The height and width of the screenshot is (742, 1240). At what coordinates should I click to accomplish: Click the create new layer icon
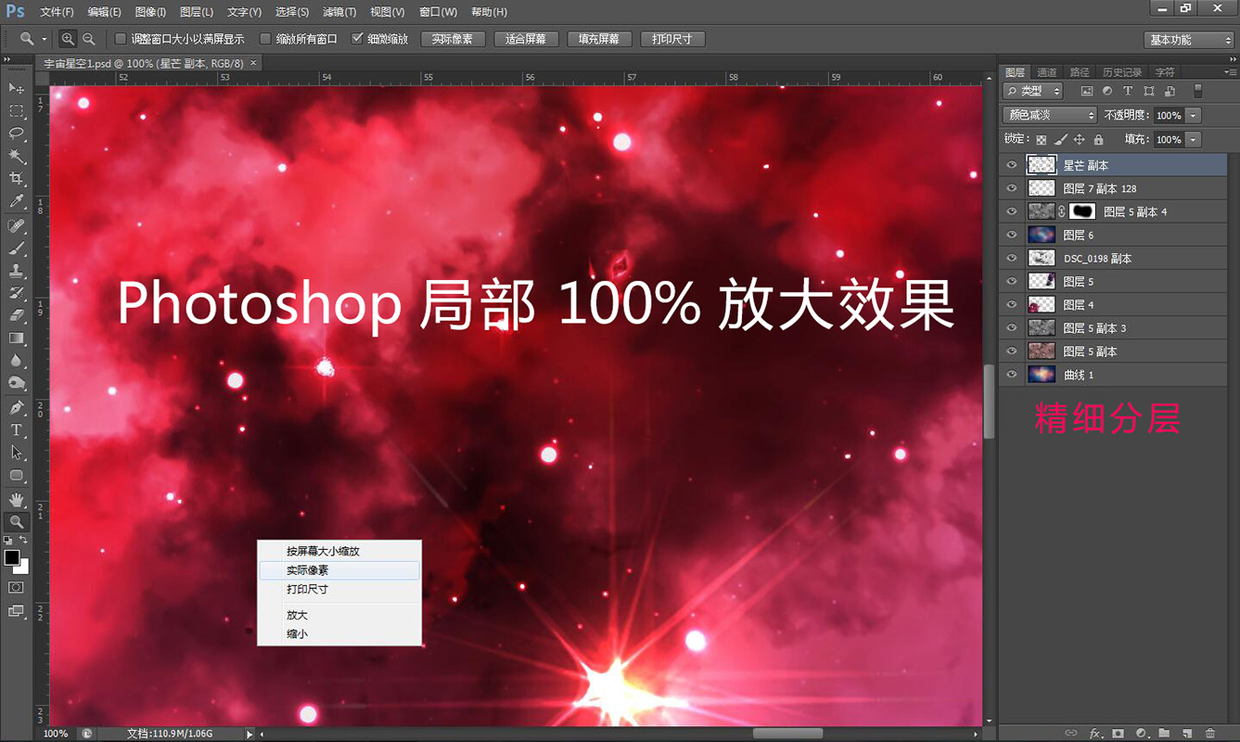(x=1187, y=734)
